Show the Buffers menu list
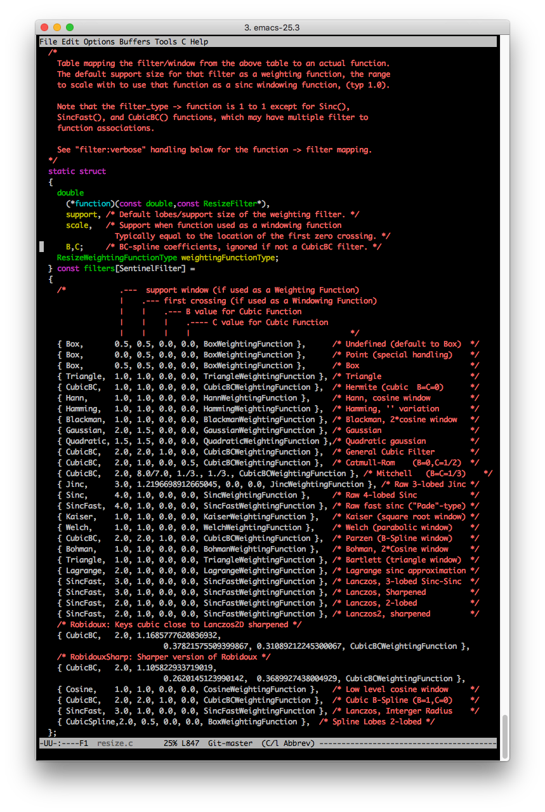The image size is (545, 812). 135,42
